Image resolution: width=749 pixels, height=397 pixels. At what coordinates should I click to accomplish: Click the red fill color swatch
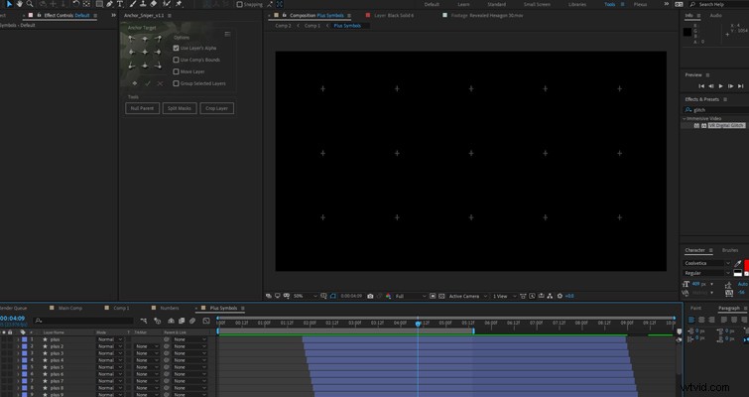[747, 265]
